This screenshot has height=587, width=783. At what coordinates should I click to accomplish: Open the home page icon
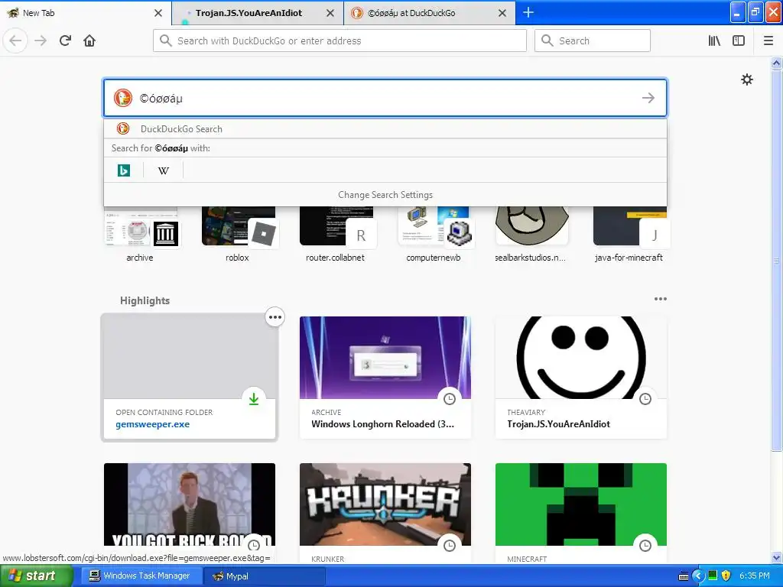coord(89,41)
